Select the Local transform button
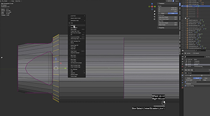Screen dimensions: 210x116 click(173, 13)
